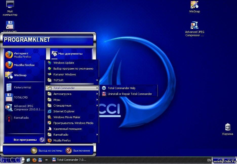
Task: Launch Windows Movie Maker
Action: [72, 117]
